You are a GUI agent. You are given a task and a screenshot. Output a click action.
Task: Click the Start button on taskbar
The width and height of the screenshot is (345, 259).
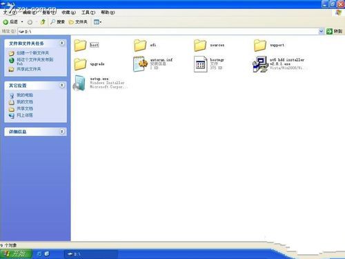coord(16,253)
